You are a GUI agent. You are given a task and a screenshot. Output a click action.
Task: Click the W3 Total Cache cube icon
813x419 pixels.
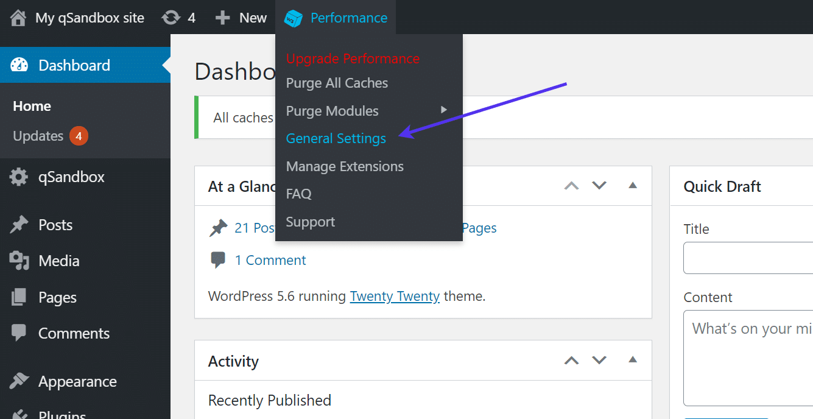click(294, 18)
